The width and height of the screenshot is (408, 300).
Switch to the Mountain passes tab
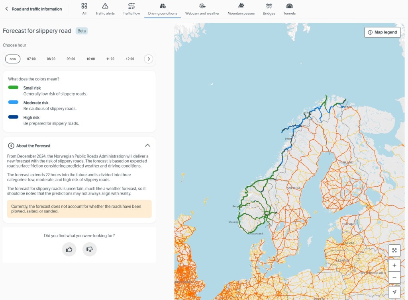tap(241, 9)
